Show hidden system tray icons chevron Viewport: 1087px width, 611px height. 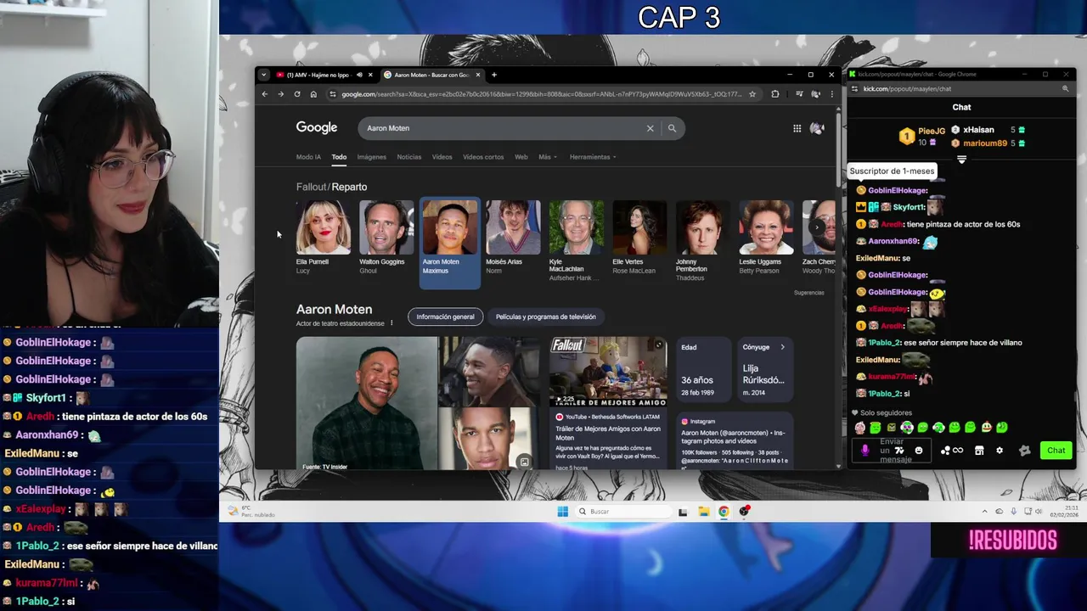tap(985, 512)
